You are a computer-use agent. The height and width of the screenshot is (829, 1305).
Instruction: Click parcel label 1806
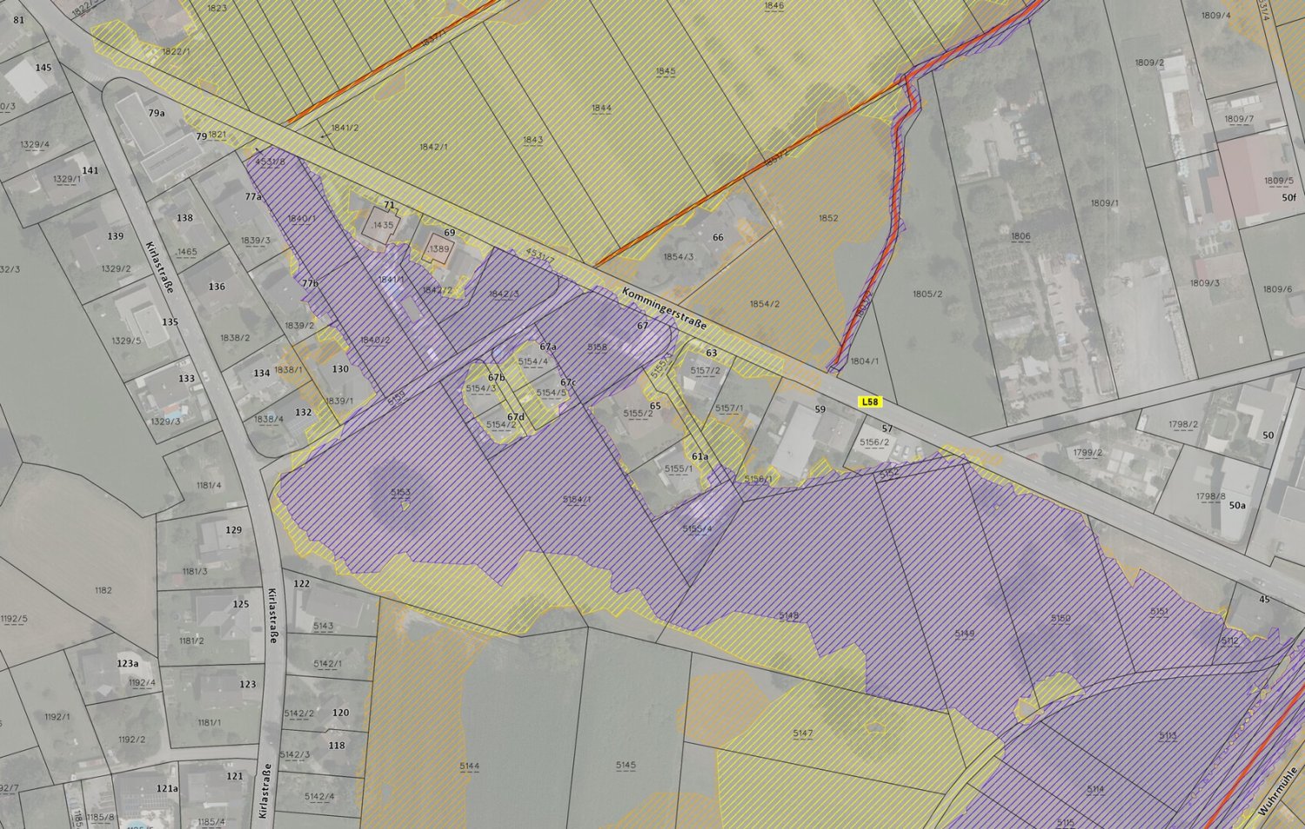[x=1021, y=236]
